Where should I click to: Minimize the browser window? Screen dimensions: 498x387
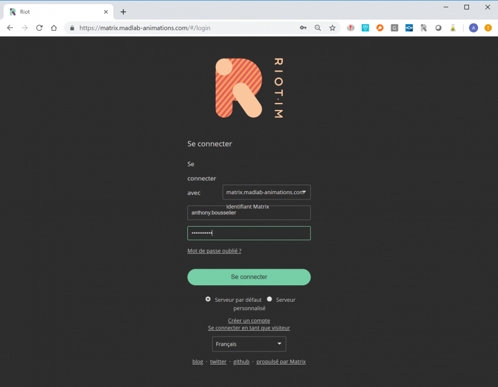coord(446,7)
